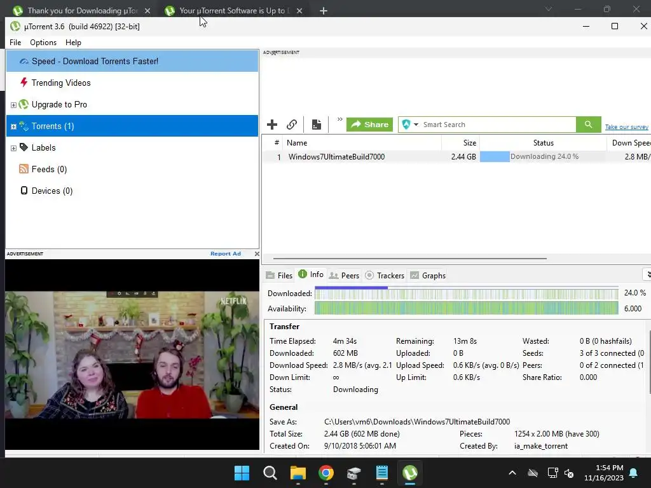This screenshot has height=488, width=651.
Task: Sort the list by Name column
Action: click(x=362, y=143)
